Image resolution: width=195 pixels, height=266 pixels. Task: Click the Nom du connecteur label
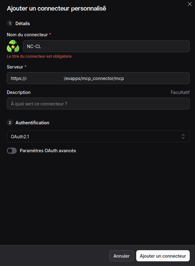pos(27,35)
